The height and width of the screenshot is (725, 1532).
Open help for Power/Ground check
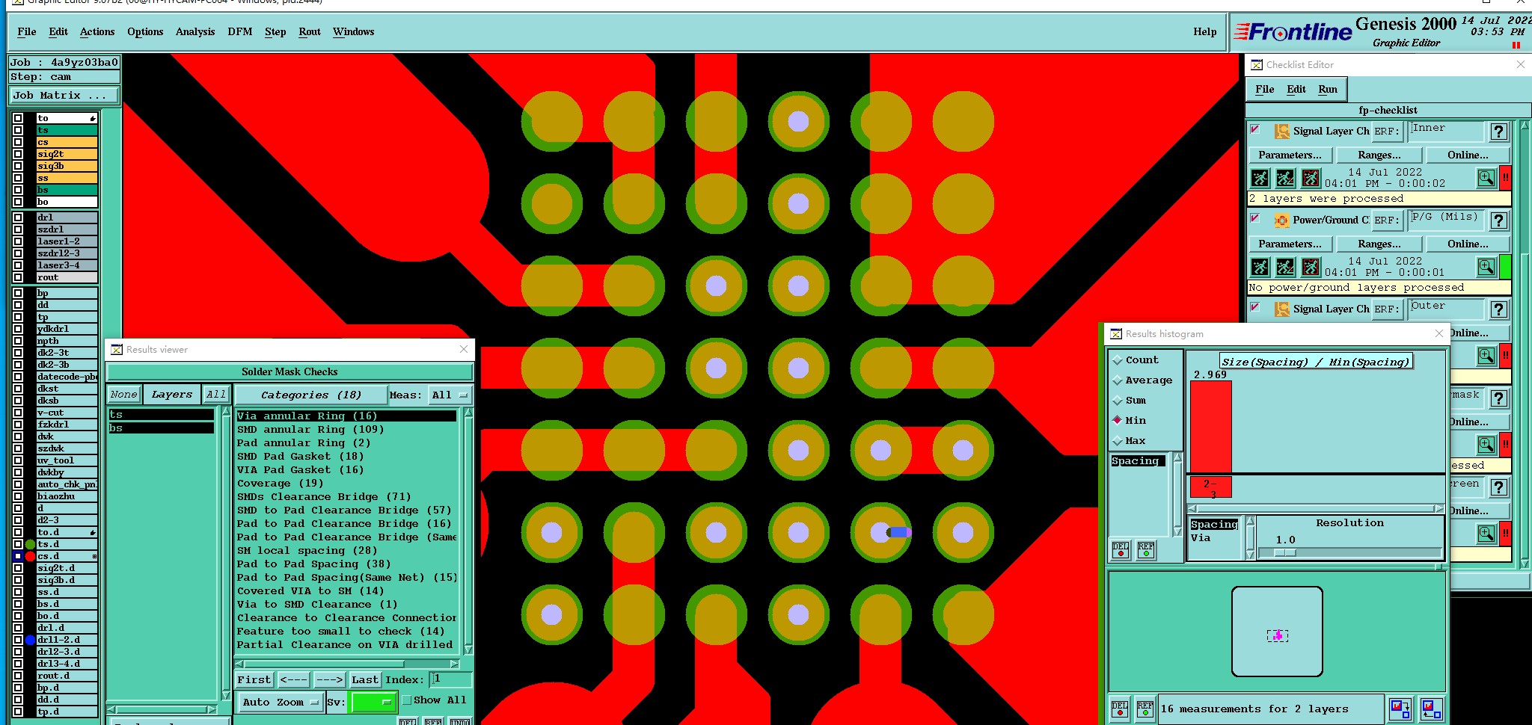(1498, 220)
